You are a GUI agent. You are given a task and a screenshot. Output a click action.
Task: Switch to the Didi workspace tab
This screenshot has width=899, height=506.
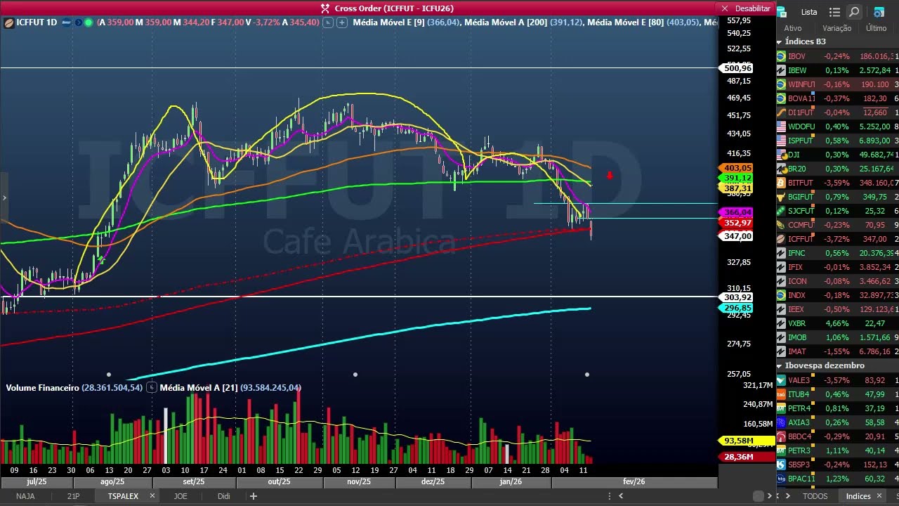223,496
